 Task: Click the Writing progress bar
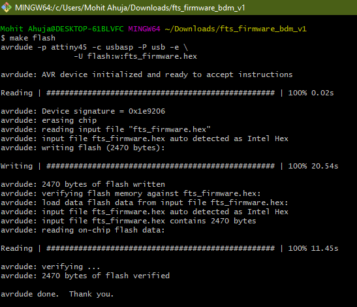(170, 166)
